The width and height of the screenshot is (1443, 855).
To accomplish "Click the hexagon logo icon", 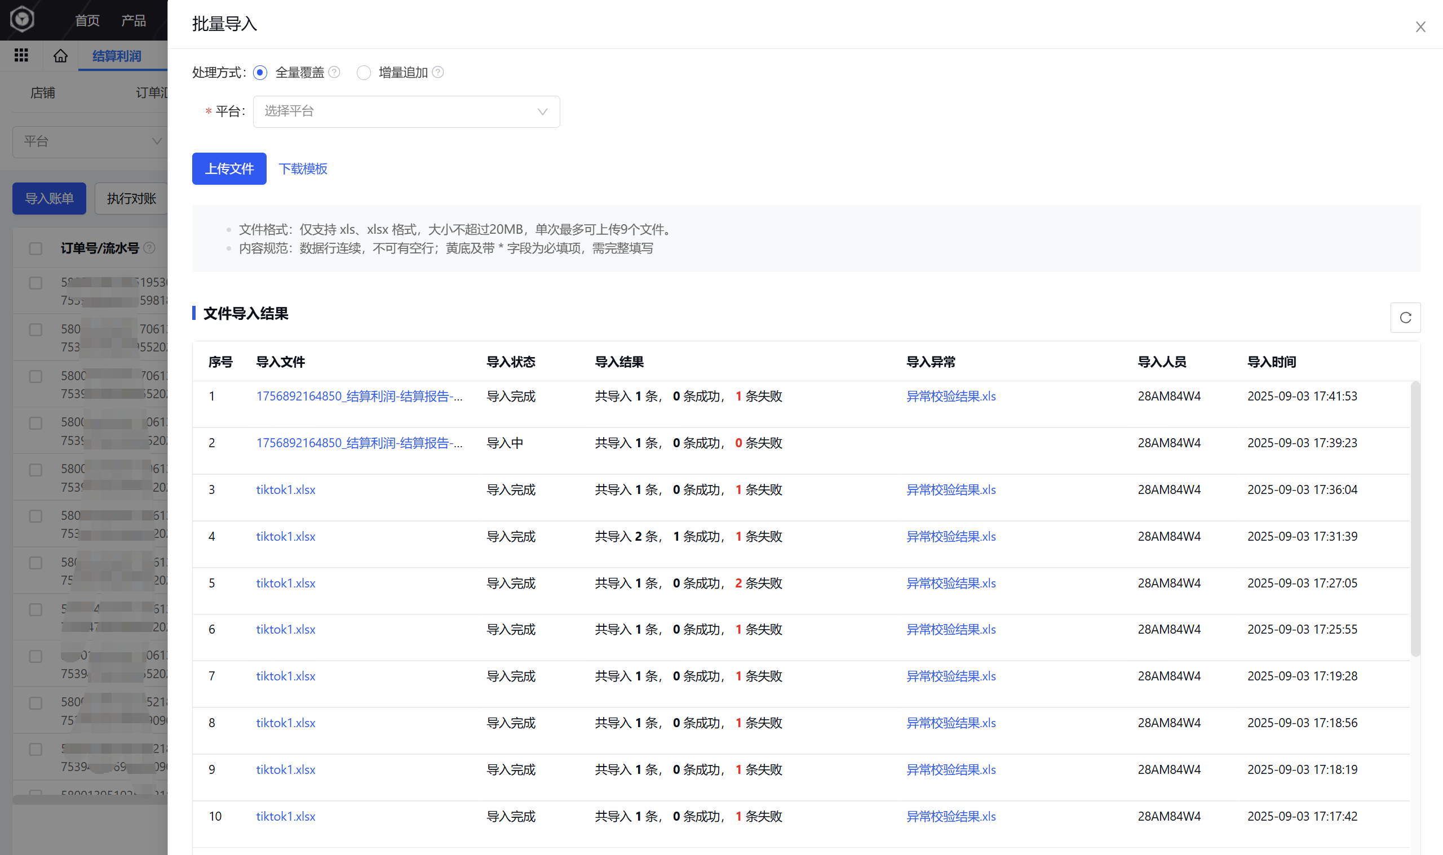I will pos(22,19).
